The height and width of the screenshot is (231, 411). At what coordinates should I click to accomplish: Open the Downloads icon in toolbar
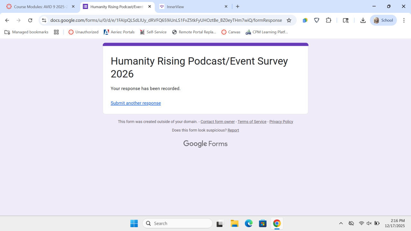point(363,20)
